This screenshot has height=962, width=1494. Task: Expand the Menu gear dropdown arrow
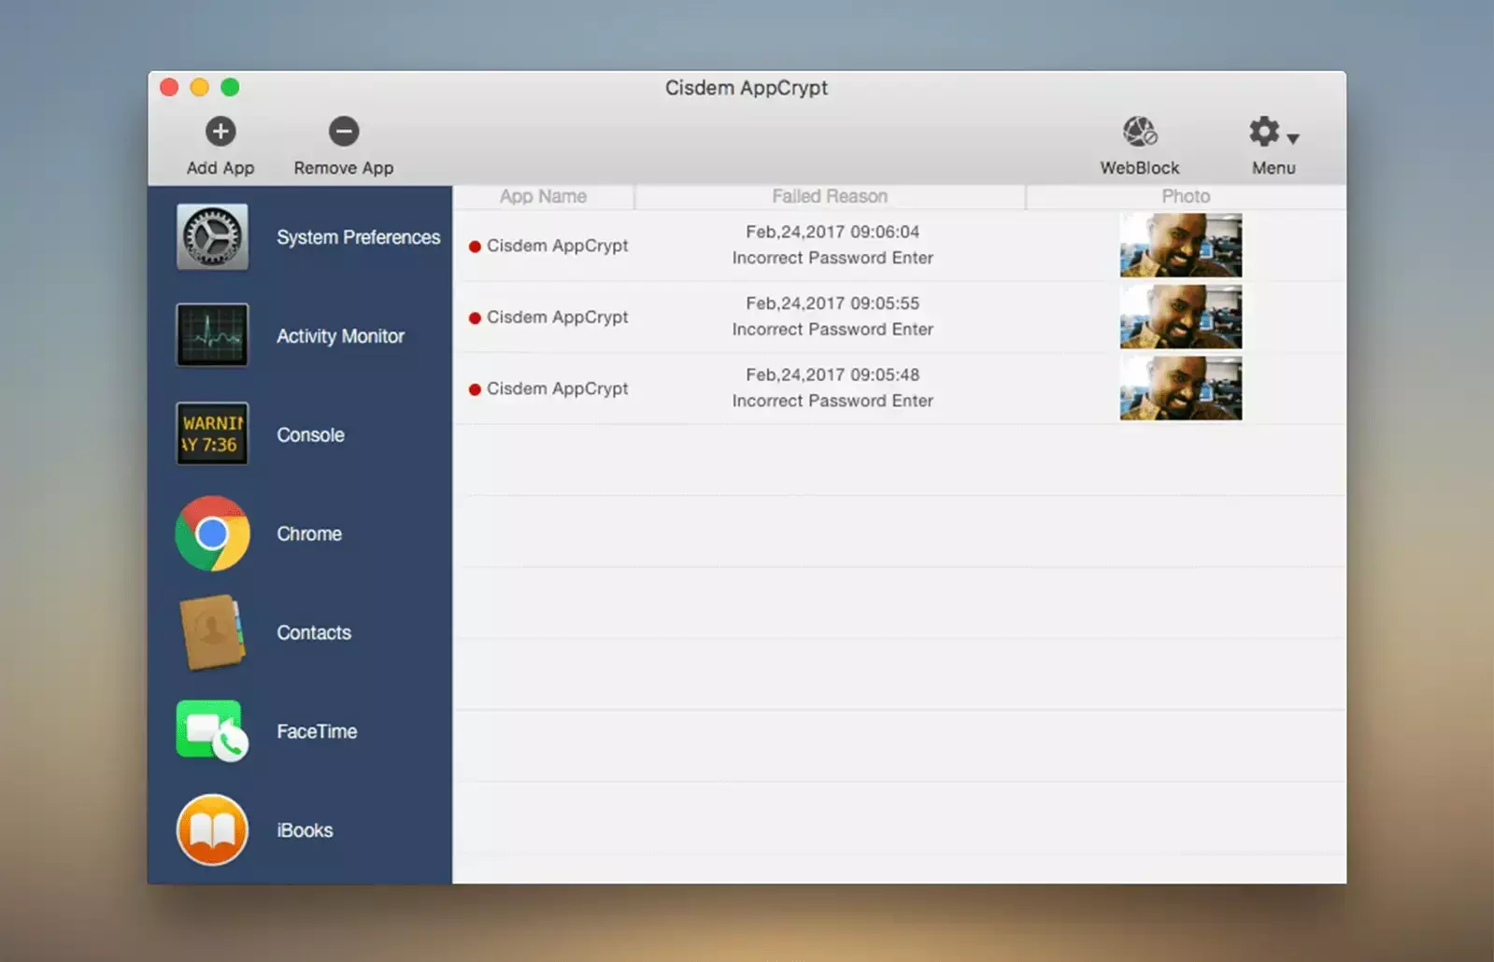(1293, 138)
